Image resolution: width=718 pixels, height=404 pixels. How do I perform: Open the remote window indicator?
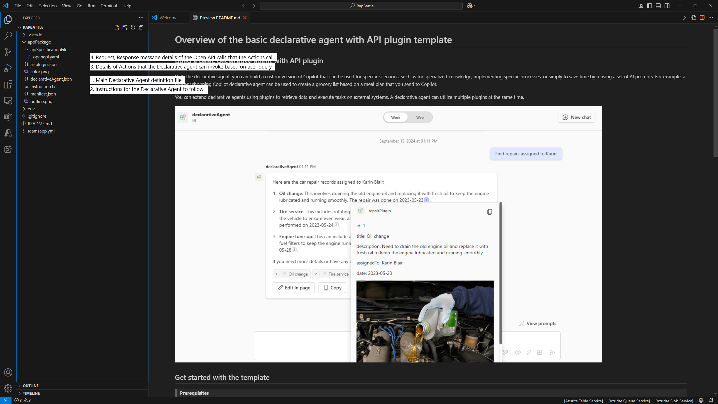(6, 401)
